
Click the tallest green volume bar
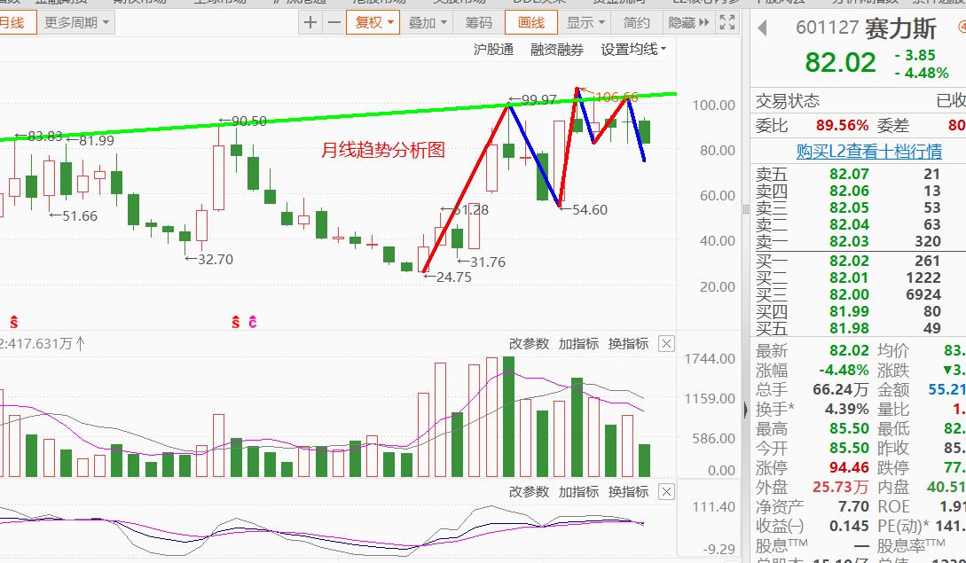[509, 417]
